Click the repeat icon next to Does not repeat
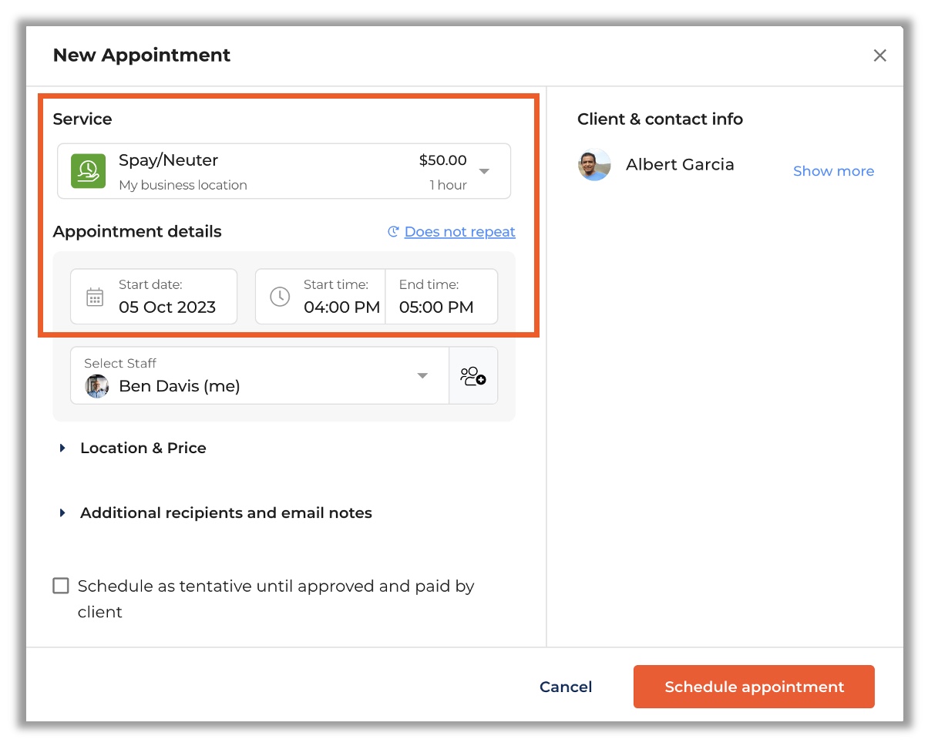This screenshot has height=746, width=928. pyautogui.click(x=393, y=232)
